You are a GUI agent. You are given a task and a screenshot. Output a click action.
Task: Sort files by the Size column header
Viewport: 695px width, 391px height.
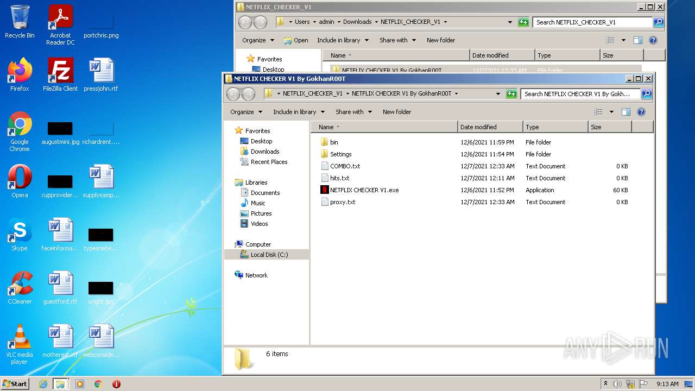610,127
